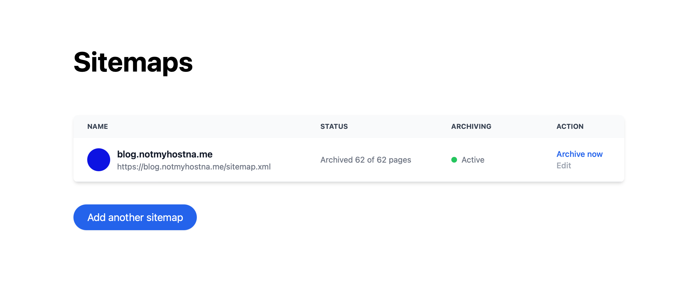Select the site's round blue icon
This screenshot has height=284, width=688.
99,160
